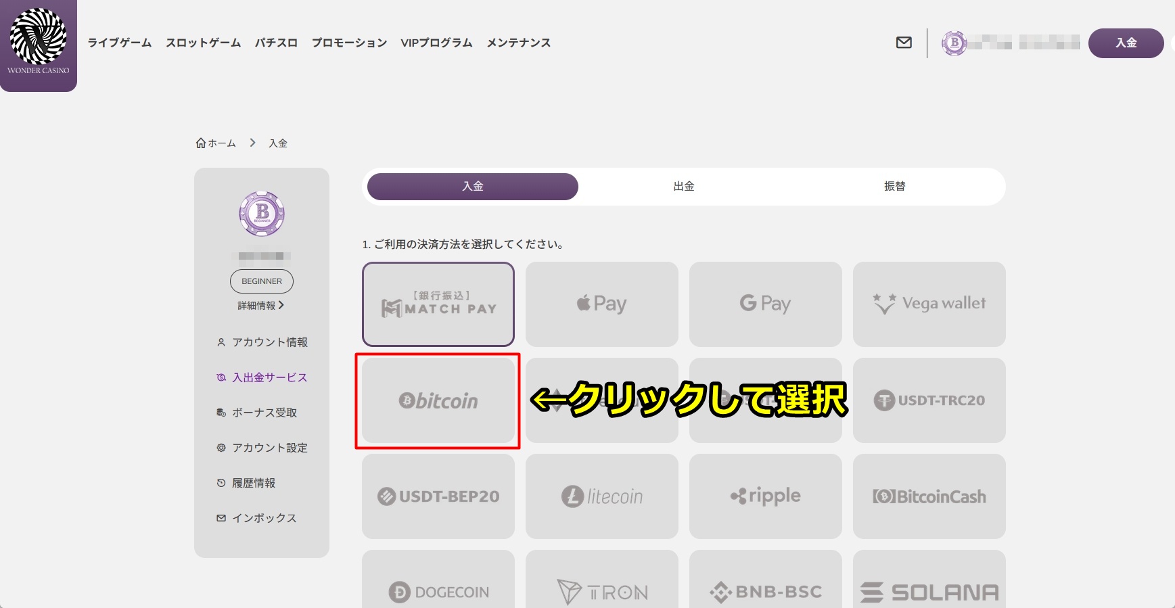1175x608 pixels.
Task: Select the Google Pay payment method
Action: [766, 304]
